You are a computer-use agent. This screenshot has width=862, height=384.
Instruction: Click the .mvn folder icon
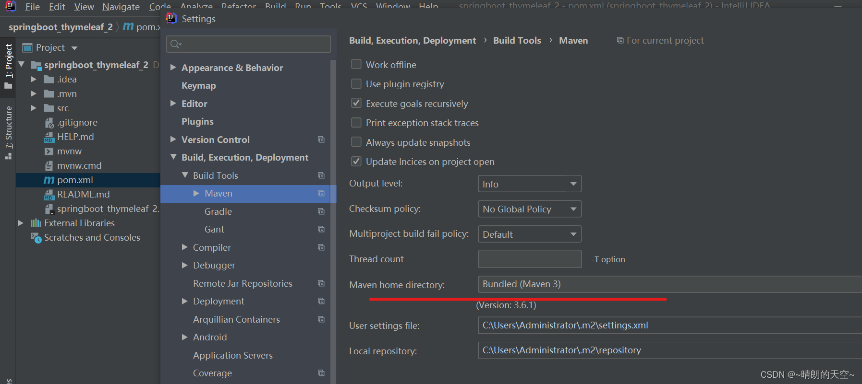tap(49, 94)
